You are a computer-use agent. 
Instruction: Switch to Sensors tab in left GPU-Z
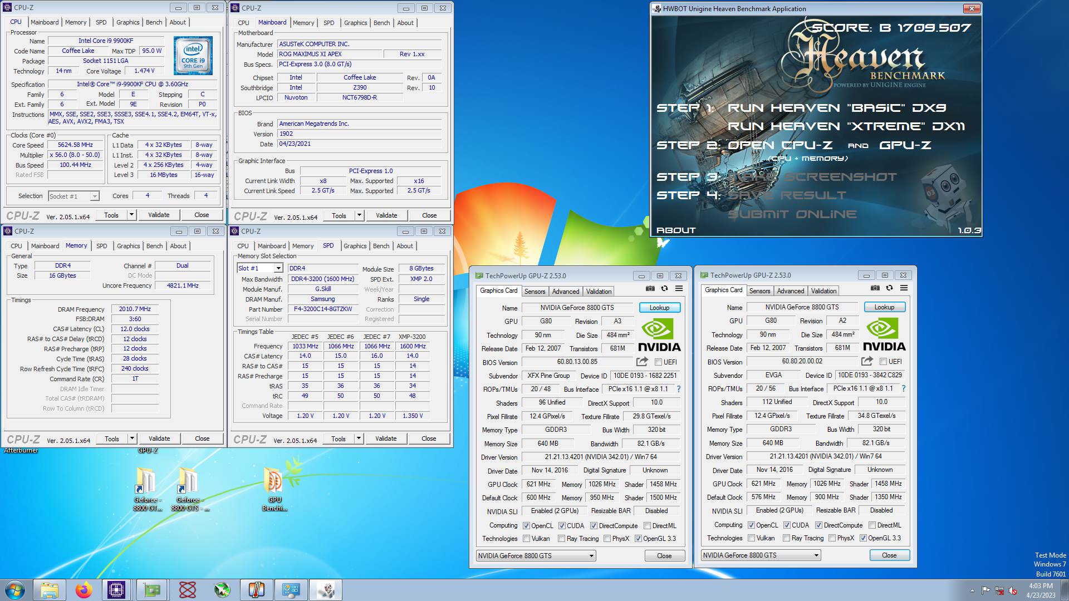pyautogui.click(x=534, y=292)
